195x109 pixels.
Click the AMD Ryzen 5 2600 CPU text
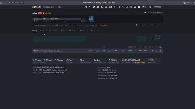tap(50, 70)
